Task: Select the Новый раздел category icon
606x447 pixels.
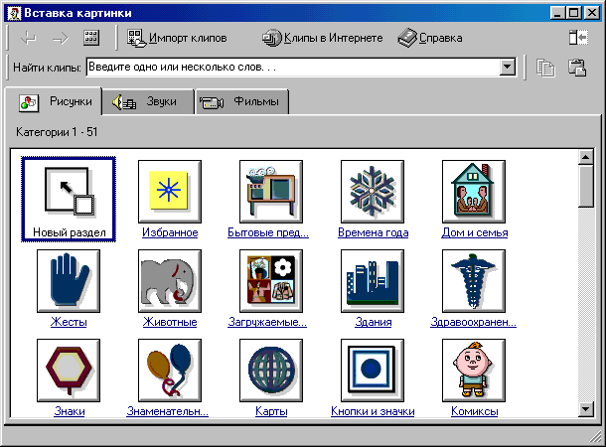Action: [69, 200]
